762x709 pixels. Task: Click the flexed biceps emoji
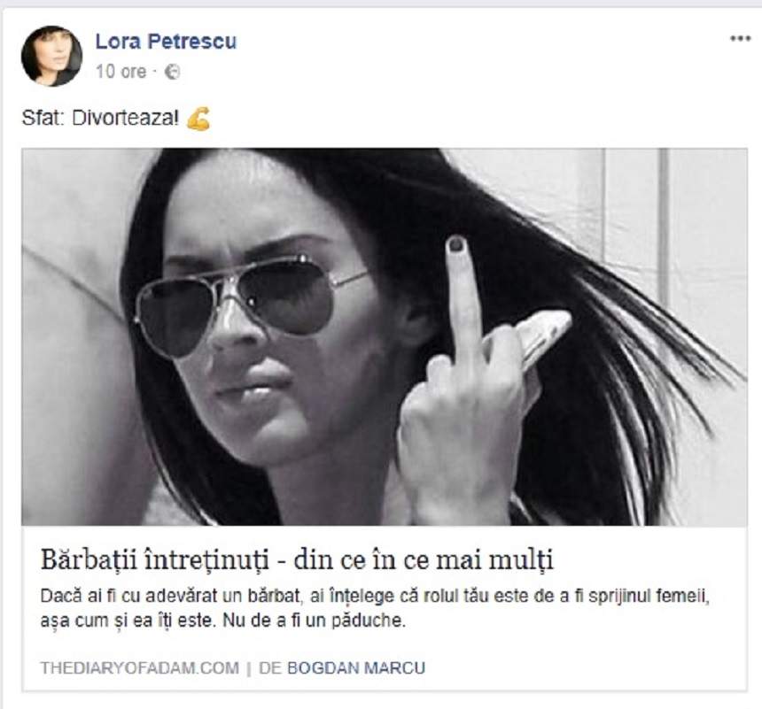[198, 119]
